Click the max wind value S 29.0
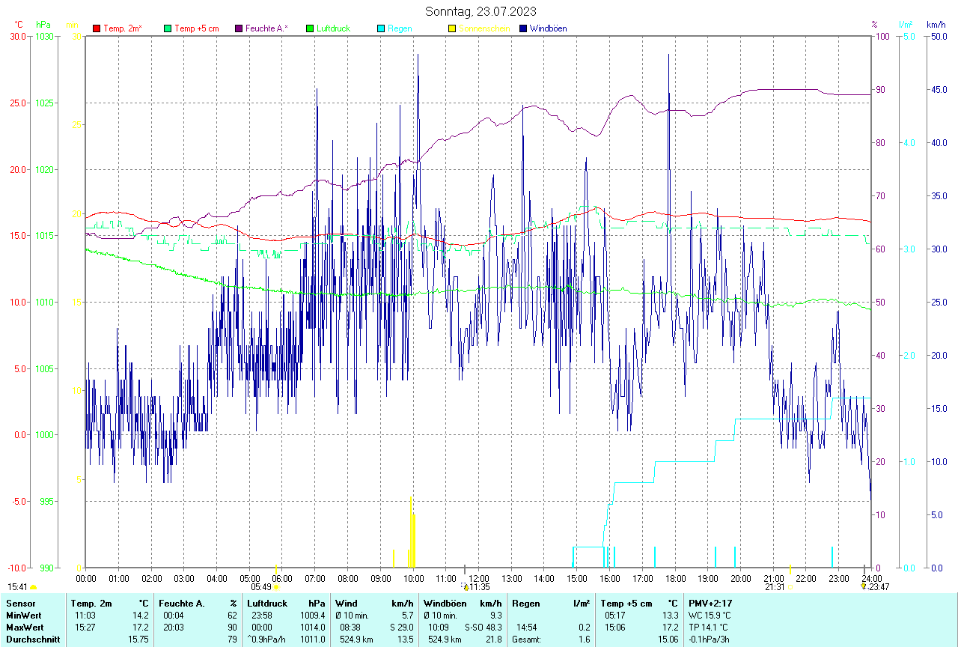Viewport: 958px width, 647px height. click(401, 627)
